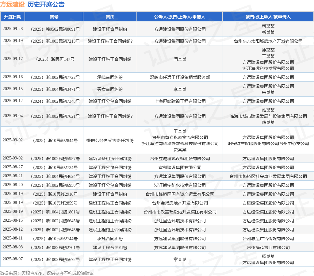Viewport: 314px width, 276px height.
Task: Select the 案号 column header
Action: pos(54,17)
